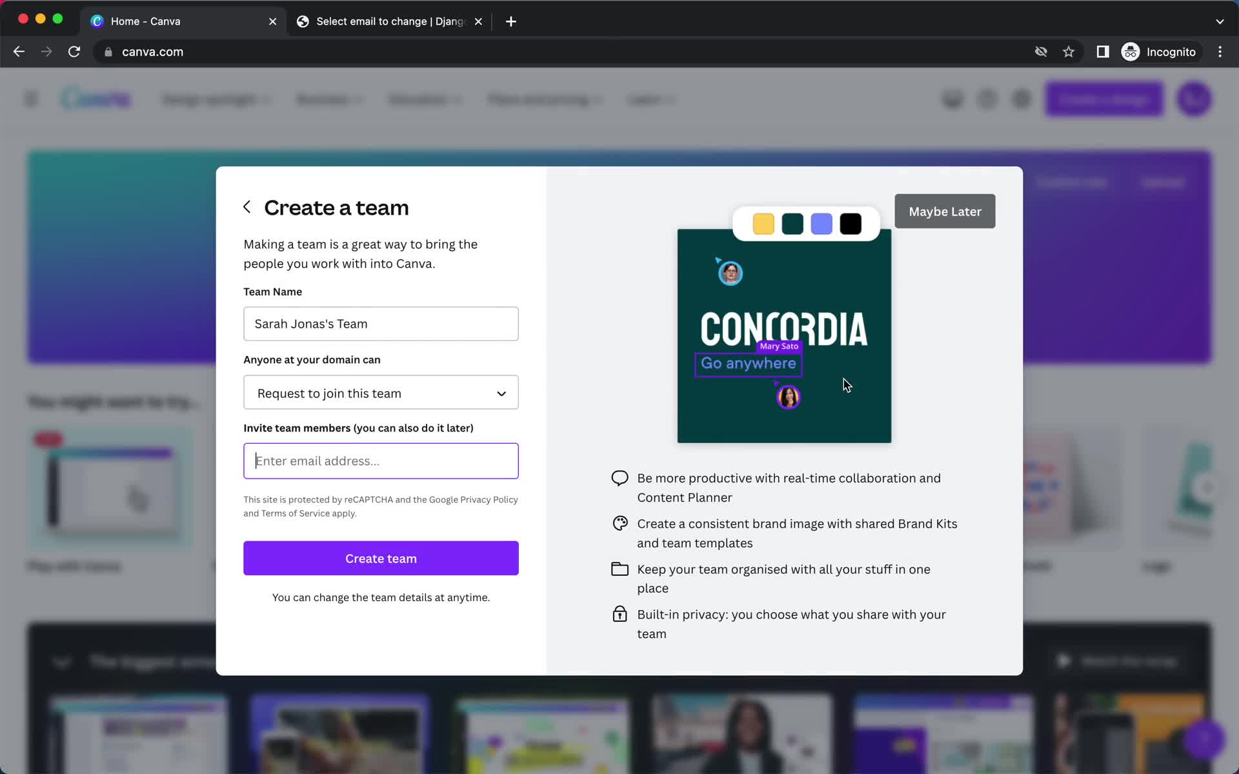This screenshot has width=1239, height=774.
Task: Switch to the Select email to change tab
Action: click(390, 21)
